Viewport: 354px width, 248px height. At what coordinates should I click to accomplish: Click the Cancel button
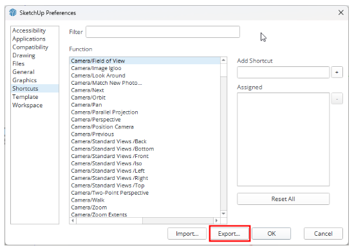(323, 234)
